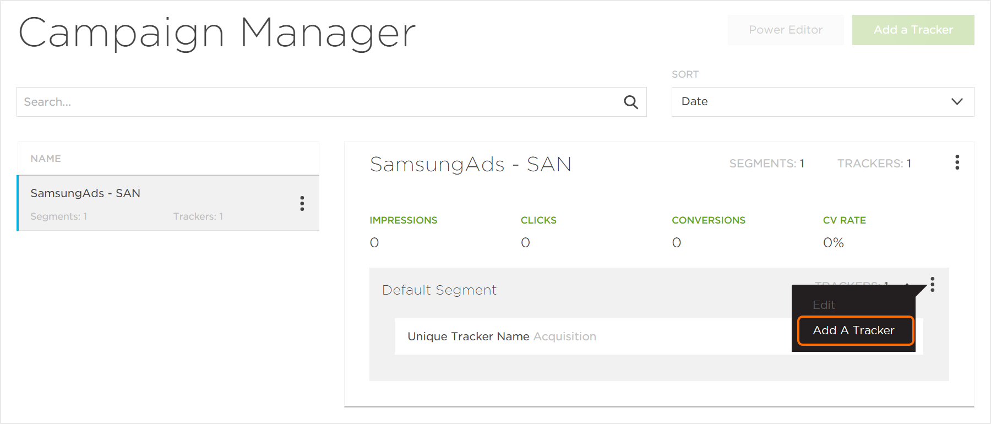Screen dimensions: 991x424
Task: Expand the Sort by Date dropdown
Action: point(823,102)
